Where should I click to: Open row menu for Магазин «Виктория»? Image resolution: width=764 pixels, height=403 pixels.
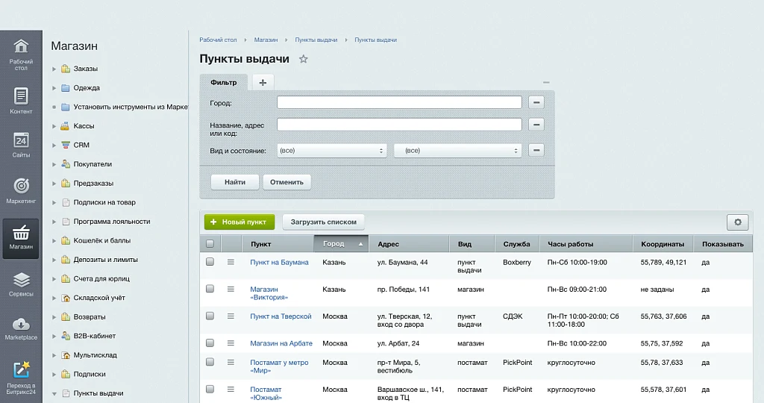click(x=231, y=289)
